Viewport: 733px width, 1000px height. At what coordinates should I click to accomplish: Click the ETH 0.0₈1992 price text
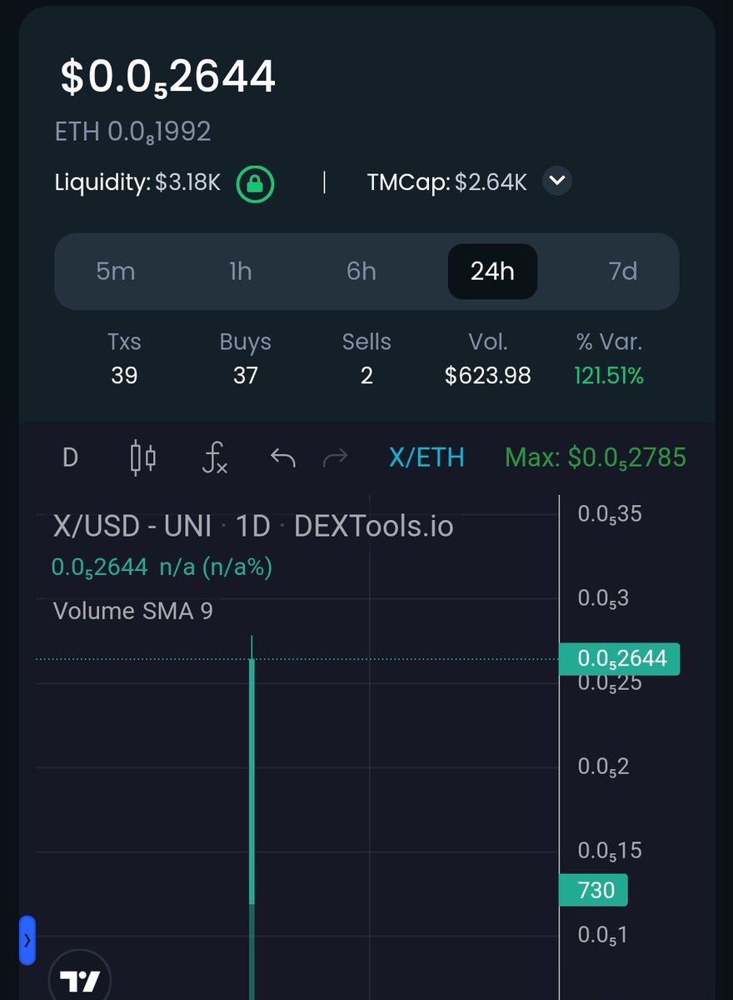click(x=132, y=132)
